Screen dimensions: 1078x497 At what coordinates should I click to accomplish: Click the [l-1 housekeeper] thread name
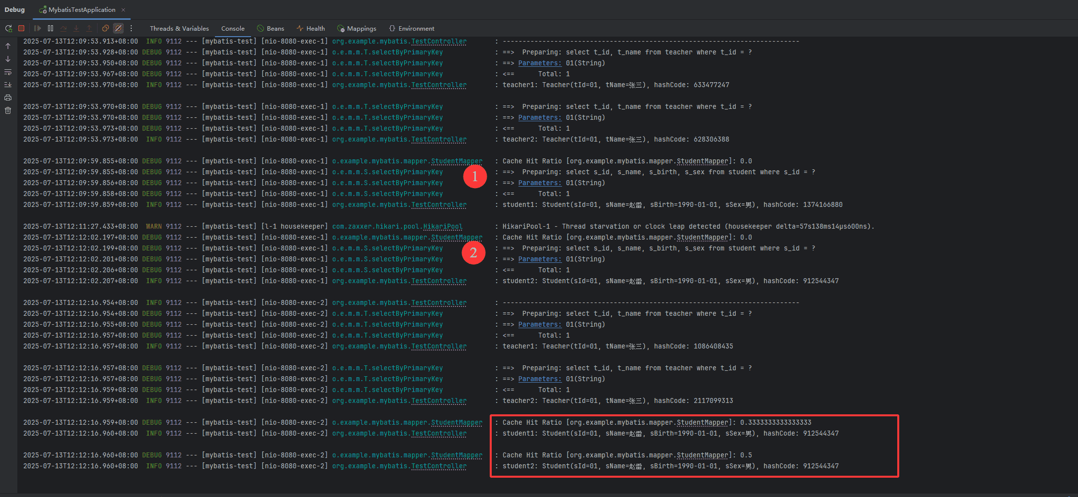(x=294, y=226)
